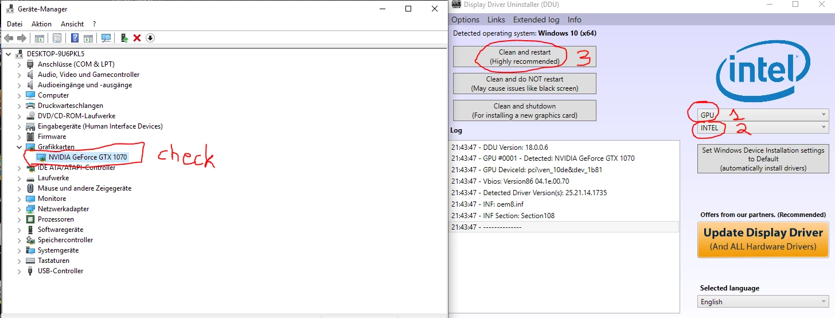The height and width of the screenshot is (318, 835).
Task: Click the green update driver icon
Action: [124, 38]
